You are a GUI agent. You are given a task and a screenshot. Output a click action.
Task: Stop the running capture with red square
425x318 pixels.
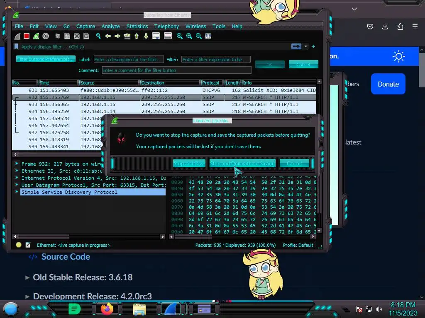27,36
